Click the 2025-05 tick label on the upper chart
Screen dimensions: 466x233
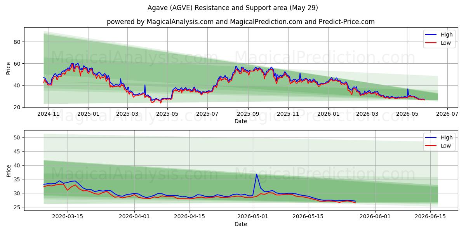pyautogui.click(x=167, y=114)
